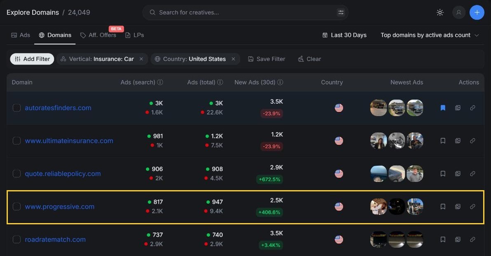The width and height of the screenshot is (491, 256).
Task: Copy link for quote.reliablepolicy.com
Action: tap(472, 174)
